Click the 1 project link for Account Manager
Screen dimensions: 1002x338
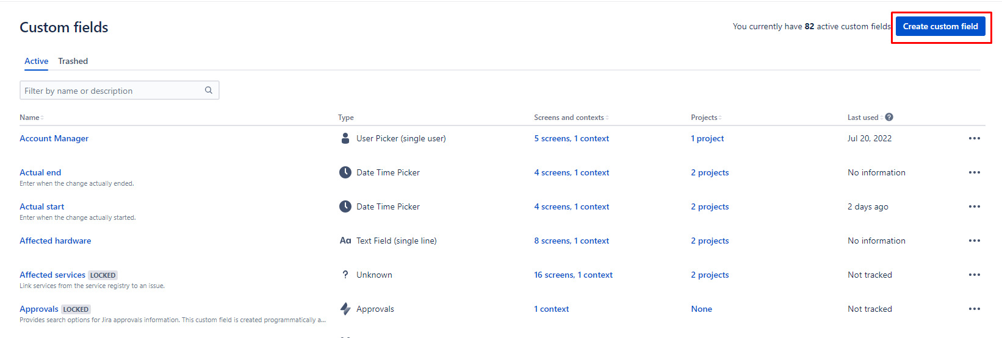pyautogui.click(x=707, y=138)
